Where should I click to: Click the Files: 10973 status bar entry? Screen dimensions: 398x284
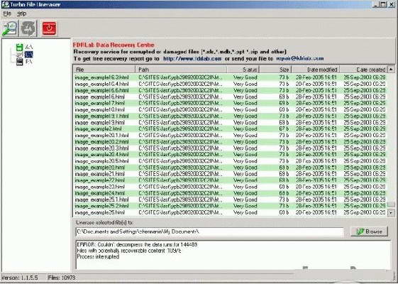pyautogui.click(x=62, y=278)
